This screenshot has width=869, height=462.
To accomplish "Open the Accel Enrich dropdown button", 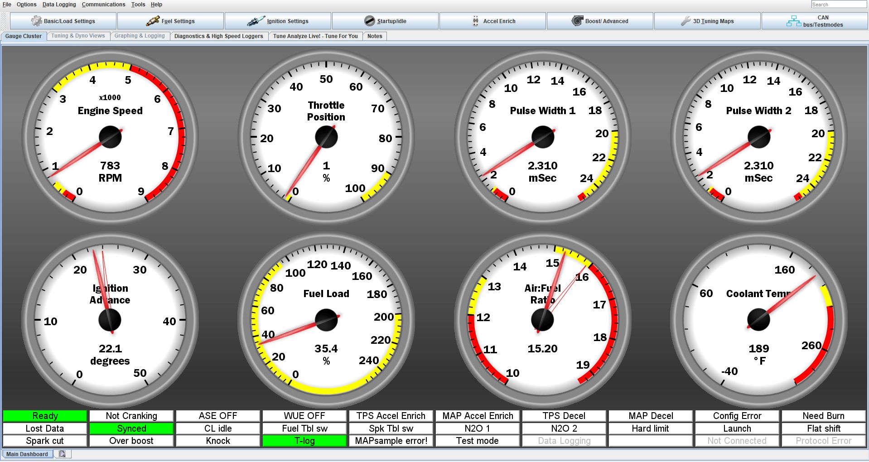I will 492,21.
